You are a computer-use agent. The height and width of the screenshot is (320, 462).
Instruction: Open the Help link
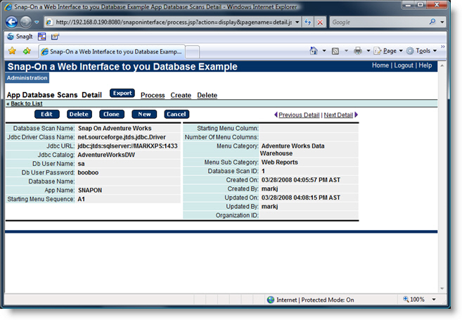pyautogui.click(x=425, y=65)
